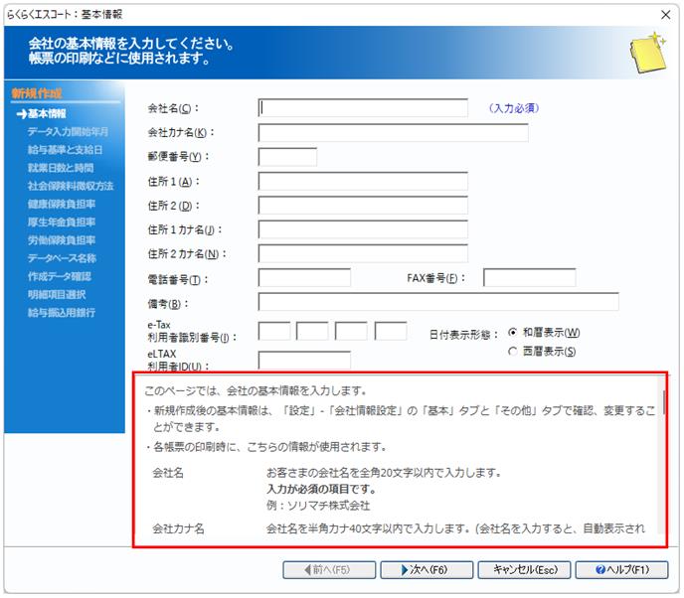Click the eLTAX 利用者ID input field

(x=304, y=360)
